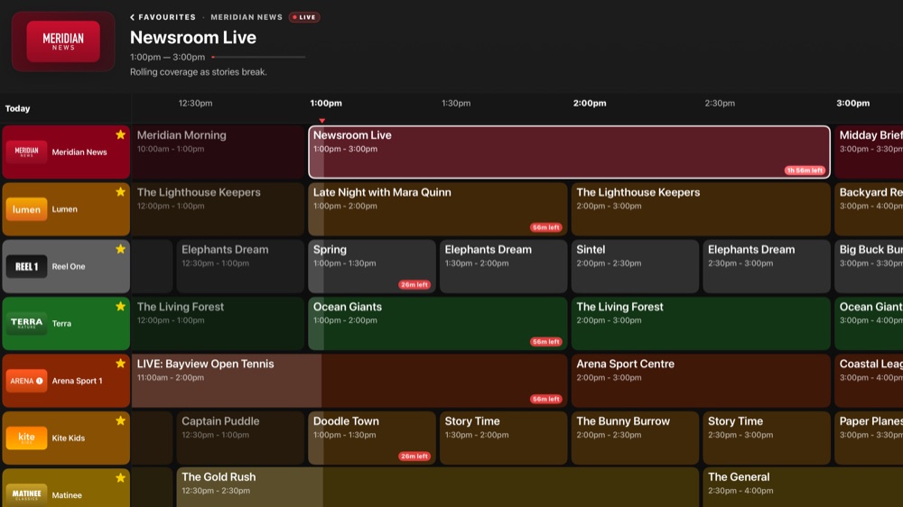Toggle favourite star on Reel One
903x507 pixels.
coord(120,249)
